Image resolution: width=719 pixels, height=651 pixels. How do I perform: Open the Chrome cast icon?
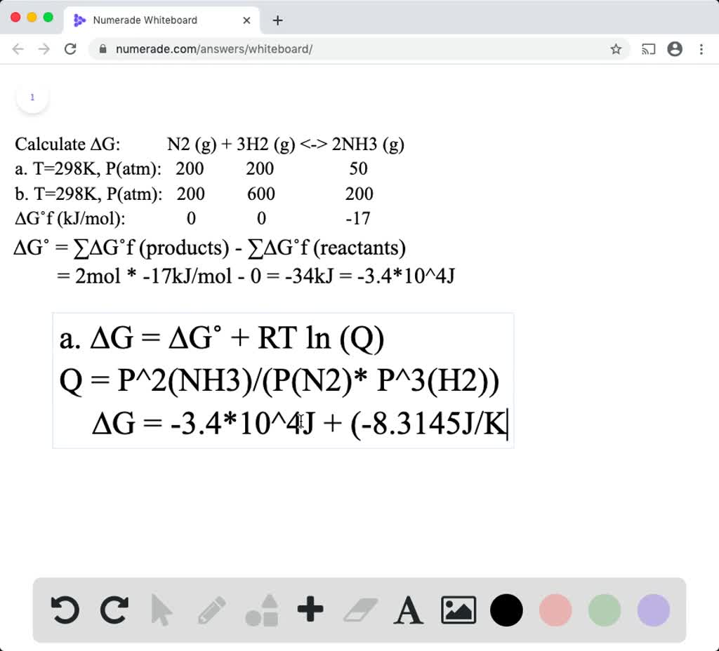(x=647, y=49)
